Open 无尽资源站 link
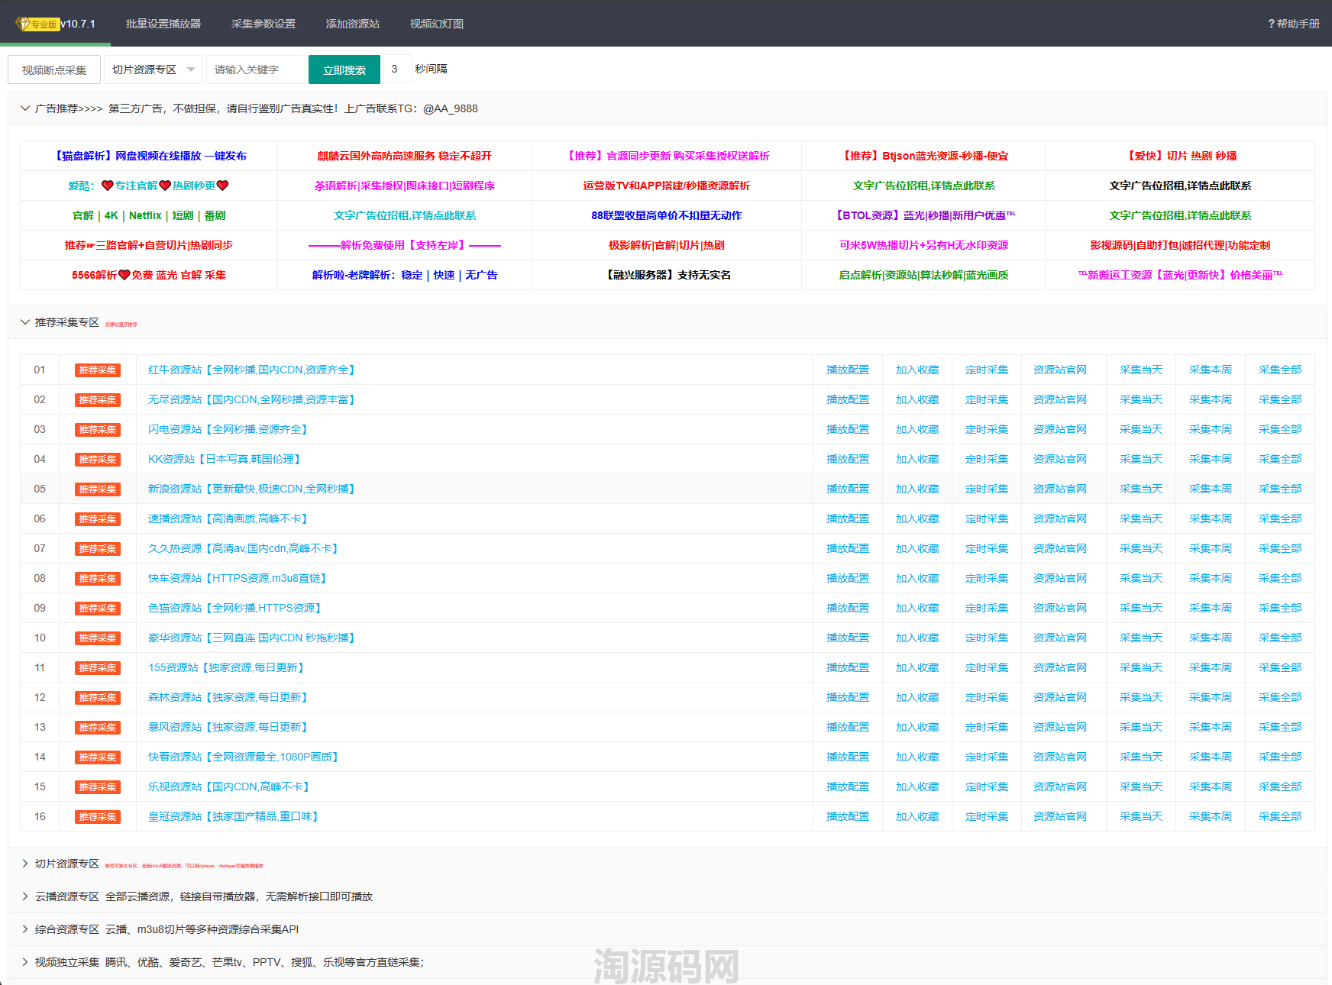The height and width of the screenshot is (985, 1332). [251, 399]
